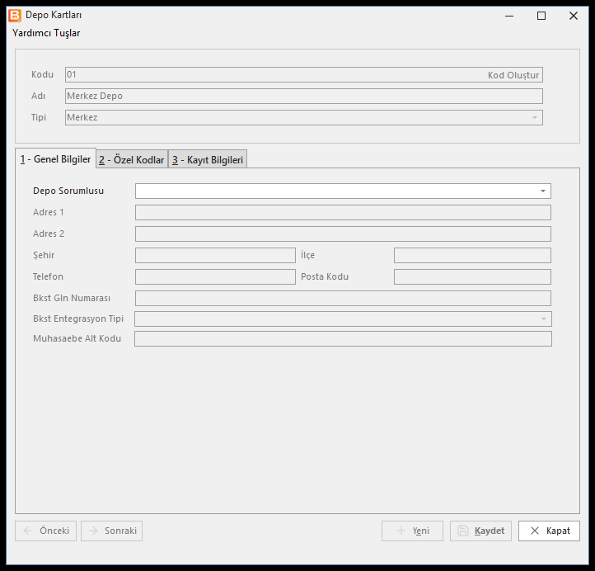595x571 pixels.
Task: Click the Adres 1 field
Action: point(343,212)
